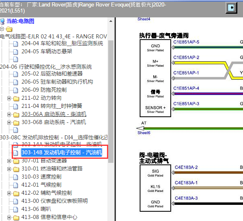
Task: Open 204-04 车轮和轮胎 胎压监测系统
Action: pyautogui.click(x=62, y=43)
